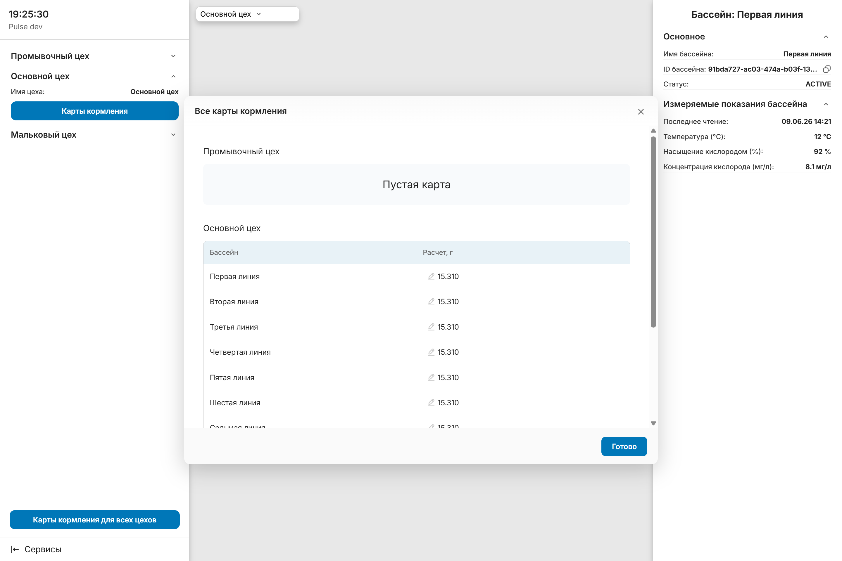Click the Расчет, г column header
The image size is (842, 561).
pos(437,252)
